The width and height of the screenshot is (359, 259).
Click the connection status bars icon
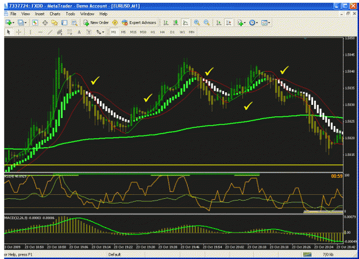coord(307,254)
